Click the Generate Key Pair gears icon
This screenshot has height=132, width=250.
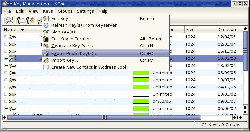pyautogui.click(x=46, y=46)
